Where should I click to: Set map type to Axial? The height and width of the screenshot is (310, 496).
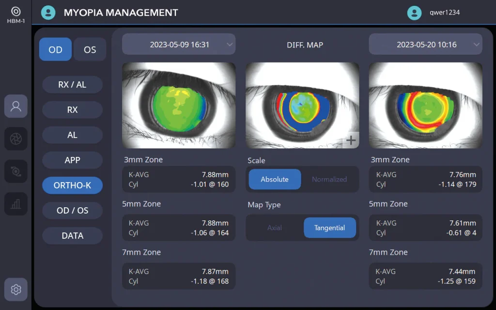click(275, 228)
